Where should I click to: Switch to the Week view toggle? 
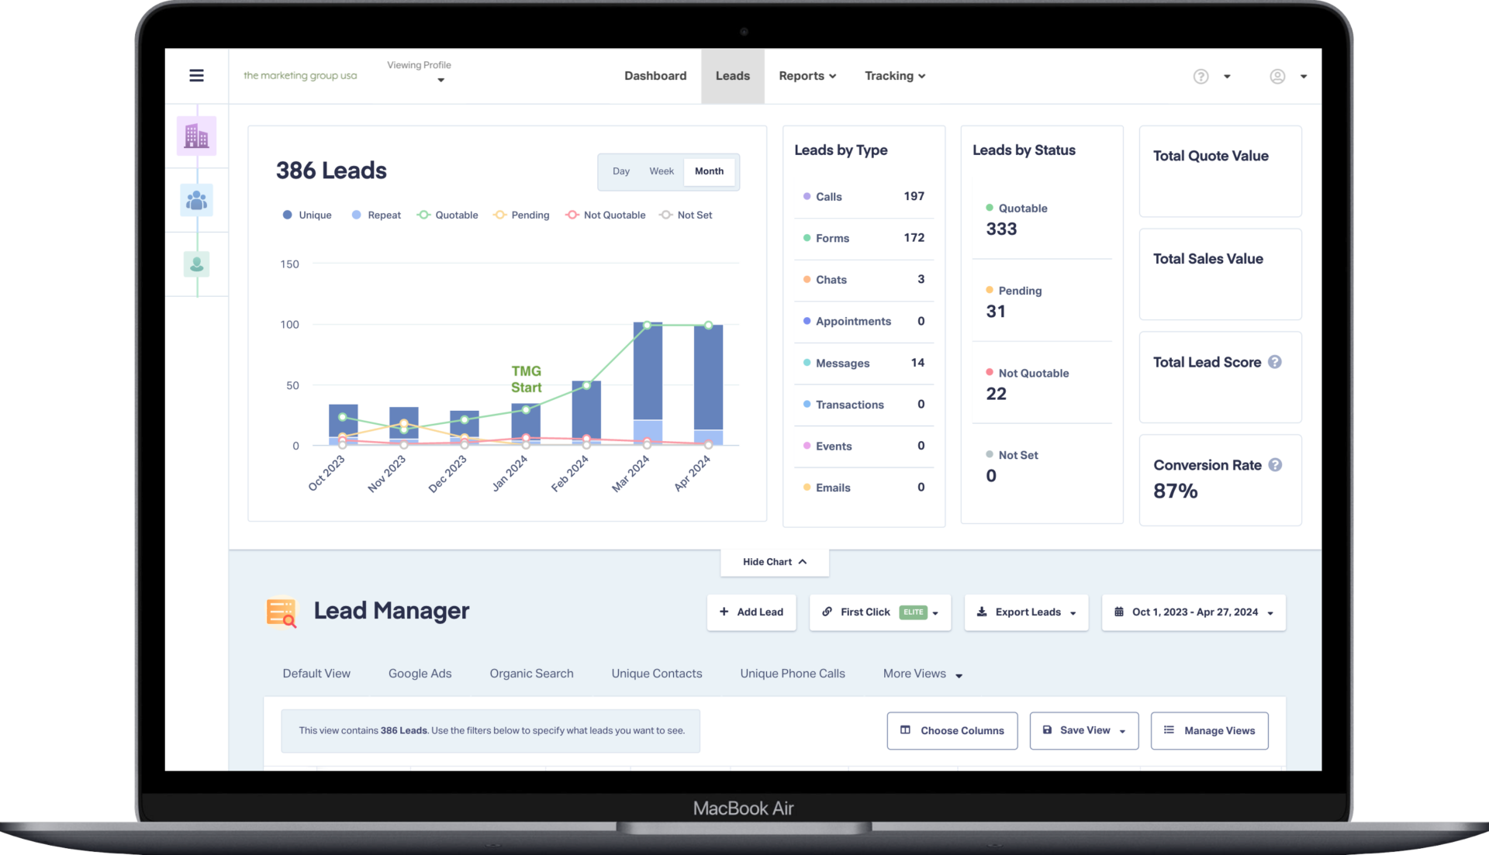pyautogui.click(x=662, y=171)
